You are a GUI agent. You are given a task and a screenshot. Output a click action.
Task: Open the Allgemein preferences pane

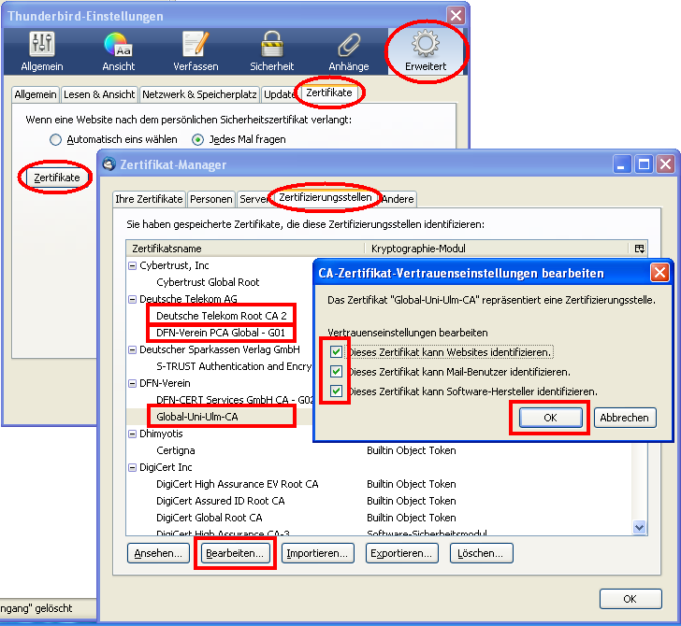[x=42, y=51]
